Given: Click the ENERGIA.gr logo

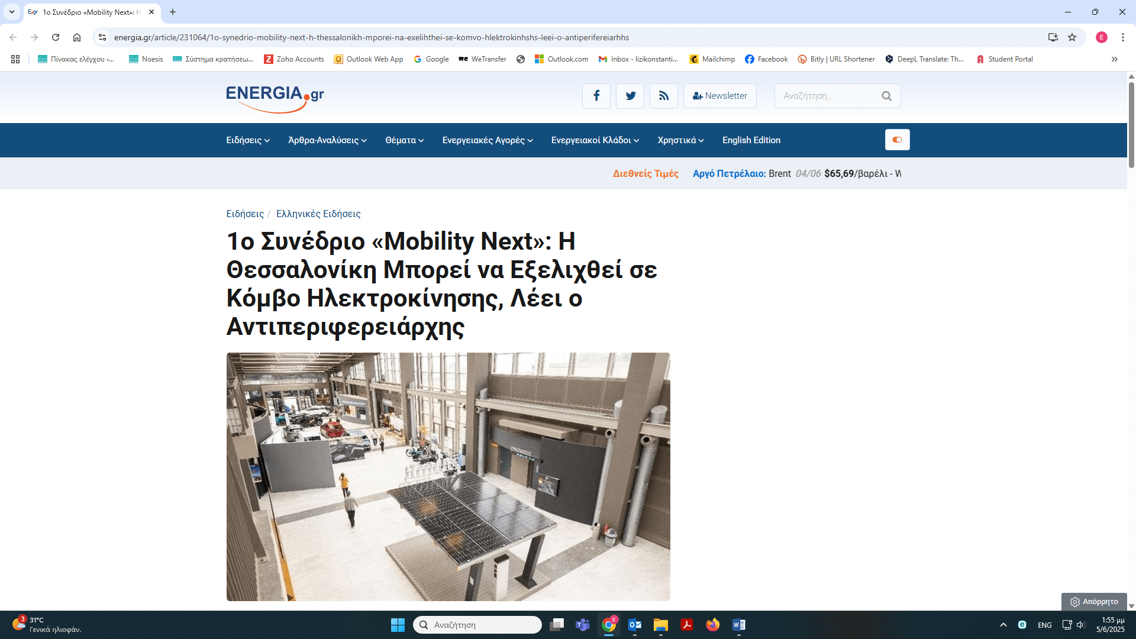Looking at the screenshot, I should click(x=275, y=98).
